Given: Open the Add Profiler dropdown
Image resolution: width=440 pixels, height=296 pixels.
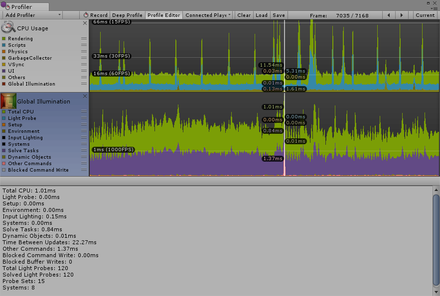Looking at the screenshot, I should [x=32, y=15].
